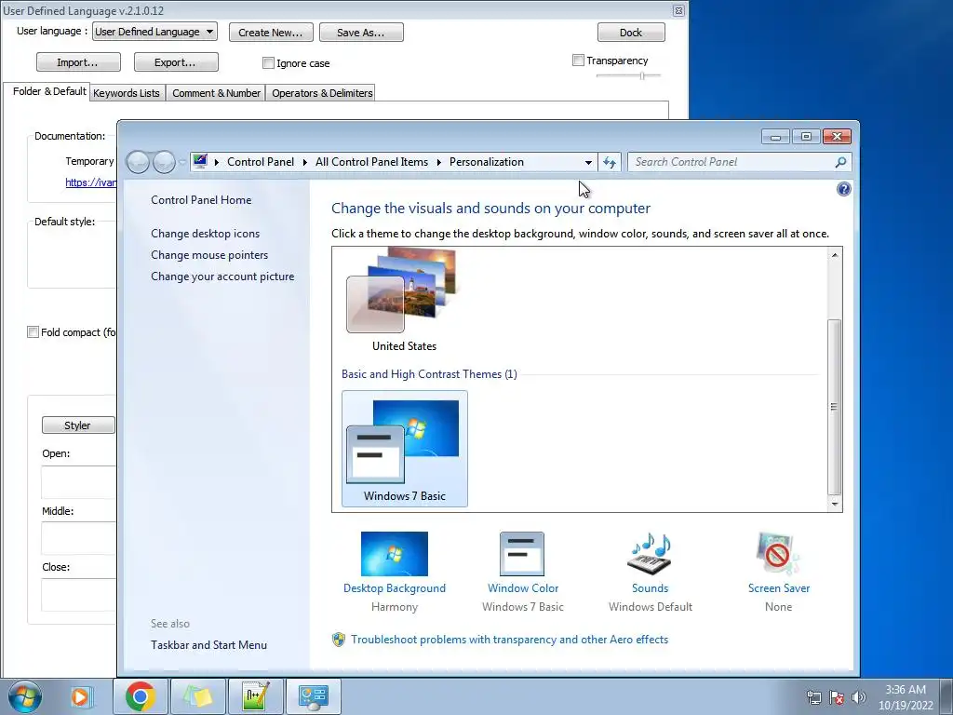Image resolution: width=953 pixels, height=715 pixels.
Task: Open the Window Color icon
Action: pyautogui.click(x=522, y=554)
